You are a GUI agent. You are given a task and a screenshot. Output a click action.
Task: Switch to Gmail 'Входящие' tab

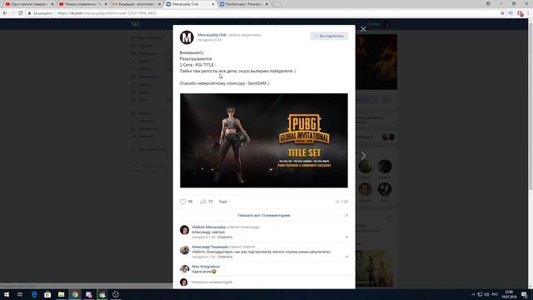137,4
